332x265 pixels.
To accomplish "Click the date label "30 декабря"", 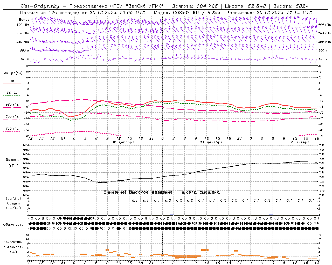I will pos(123,142).
